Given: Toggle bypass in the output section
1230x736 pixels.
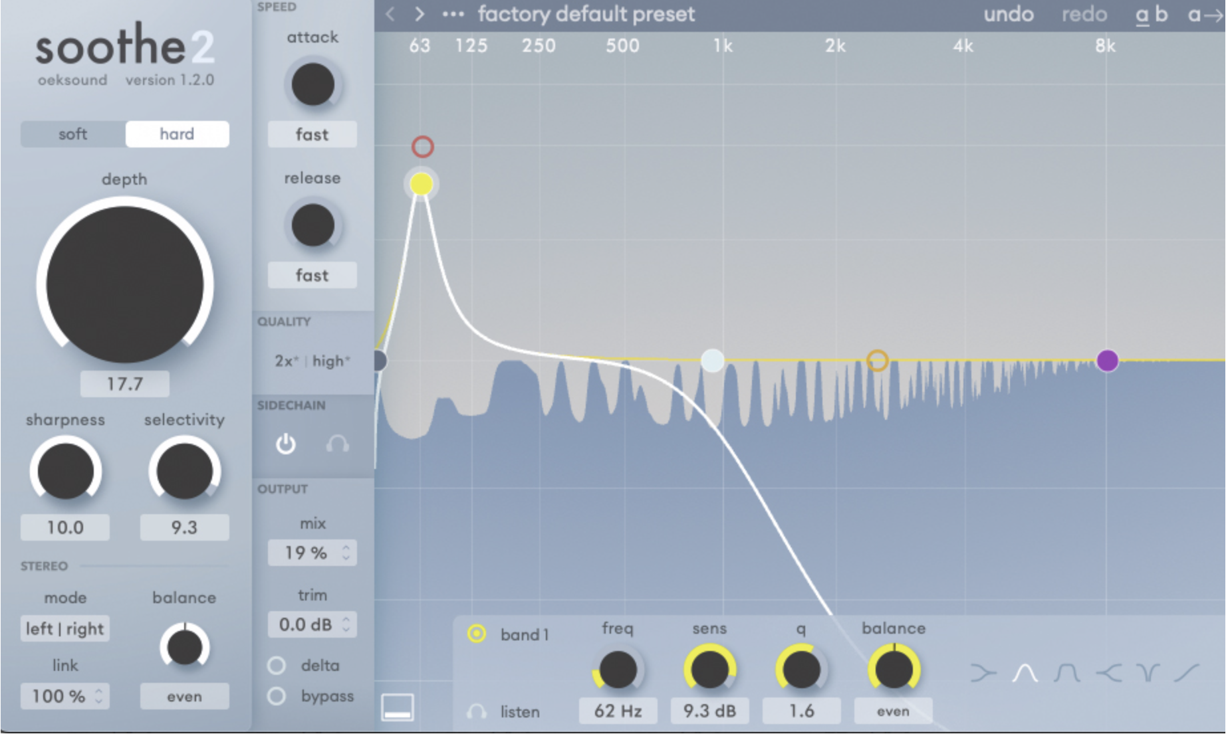Looking at the screenshot, I should point(277,696).
